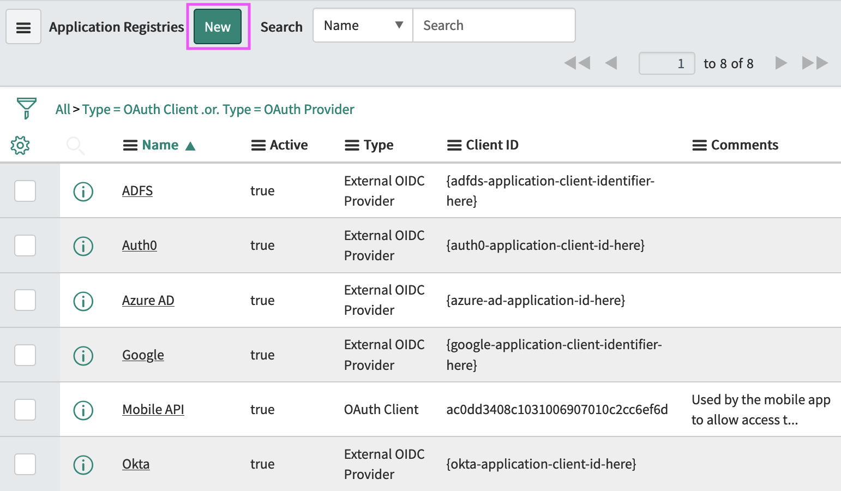Image resolution: width=841 pixels, height=491 pixels.
Task: Open personalize list gear icon
Action: click(x=20, y=145)
